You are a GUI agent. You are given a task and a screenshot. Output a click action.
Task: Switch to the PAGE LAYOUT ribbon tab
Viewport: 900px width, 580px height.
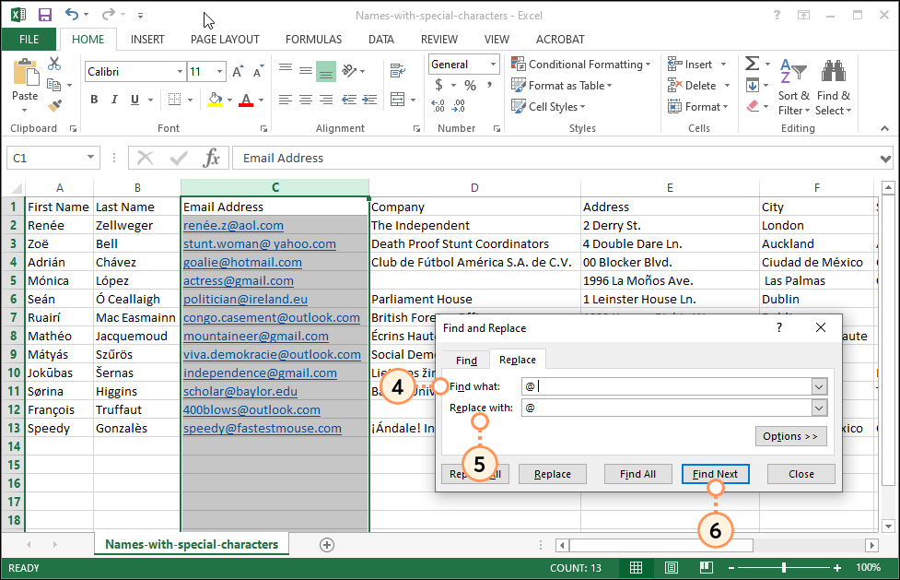tap(225, 39)
